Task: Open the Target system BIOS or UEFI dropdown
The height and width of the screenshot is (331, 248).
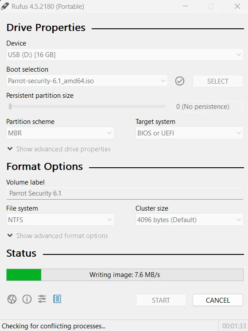Action: coord(189,133)
